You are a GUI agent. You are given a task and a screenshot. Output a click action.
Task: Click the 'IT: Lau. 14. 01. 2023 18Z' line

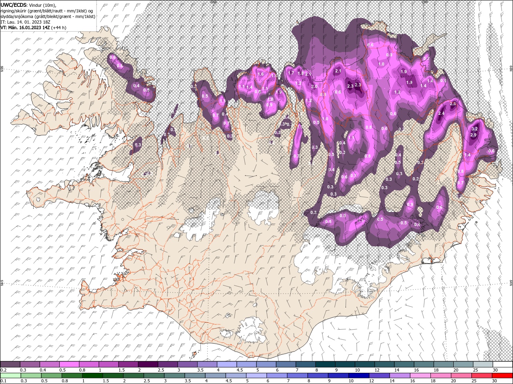(x=25, y=22)
